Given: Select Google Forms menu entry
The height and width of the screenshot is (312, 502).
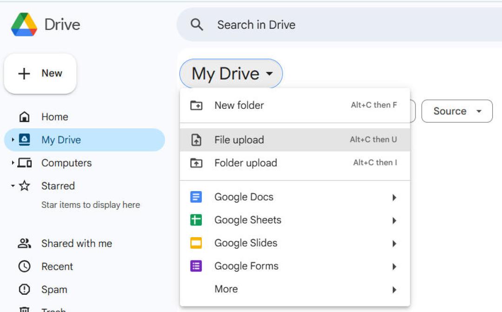Looking at the screenshot, I should tap(295, 266).
